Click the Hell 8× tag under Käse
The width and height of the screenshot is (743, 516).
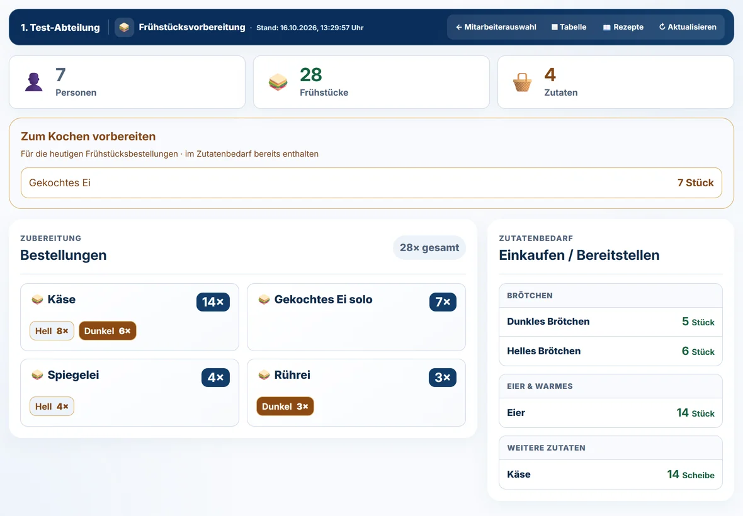click(x=52, y=331)
